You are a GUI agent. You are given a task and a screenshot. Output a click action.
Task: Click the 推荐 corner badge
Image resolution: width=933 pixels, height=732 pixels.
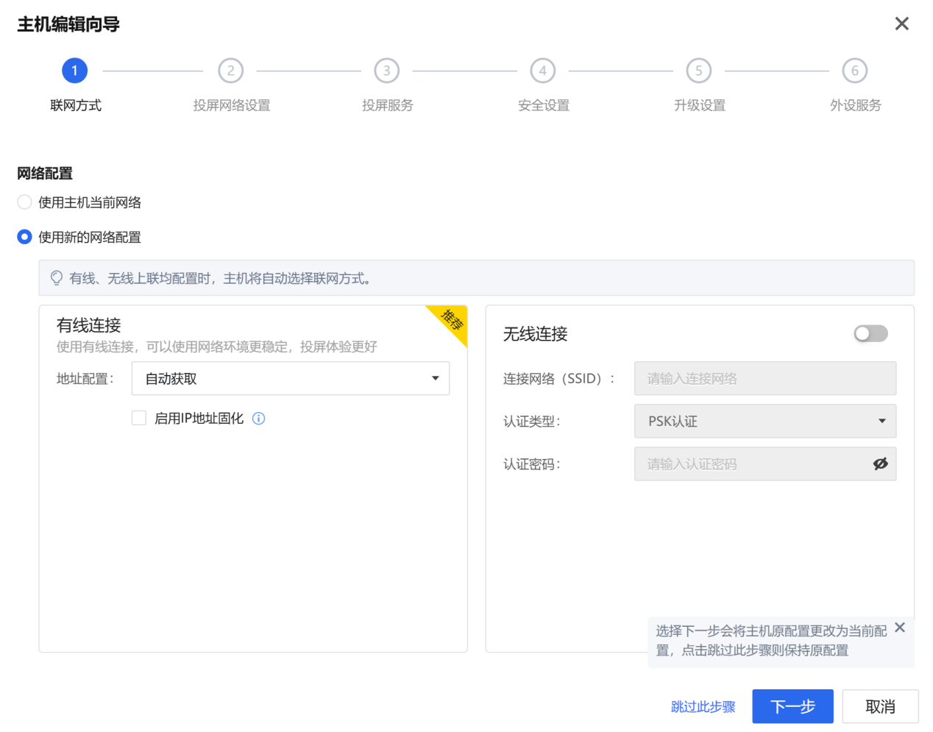point(453,320)
